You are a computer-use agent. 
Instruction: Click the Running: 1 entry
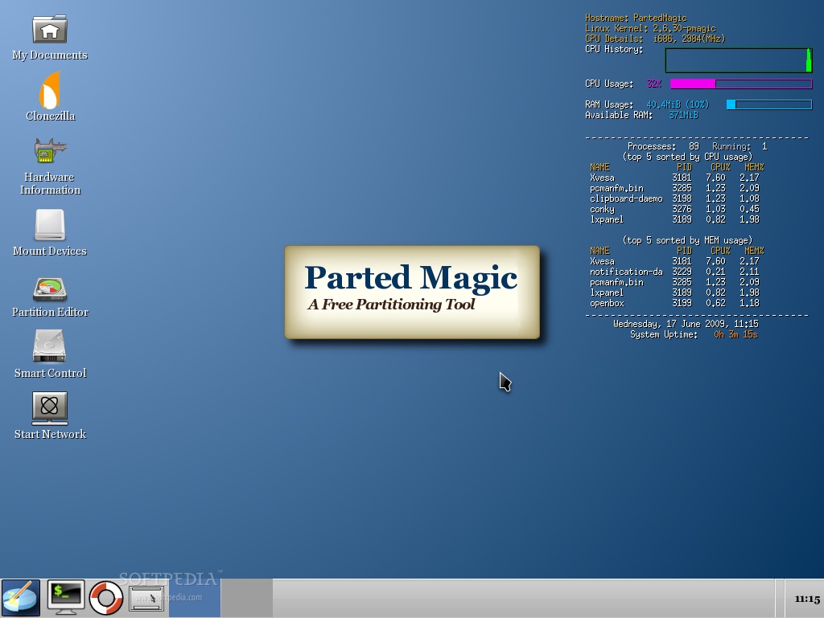coord(740,146)
